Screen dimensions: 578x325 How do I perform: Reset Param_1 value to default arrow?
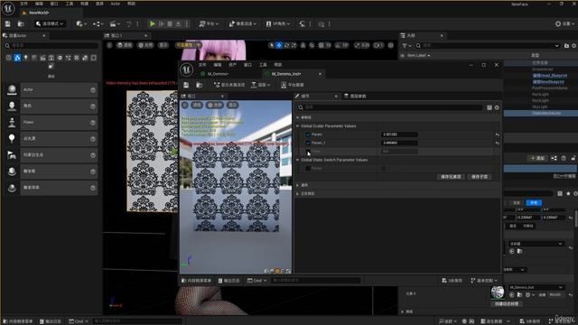498,143
